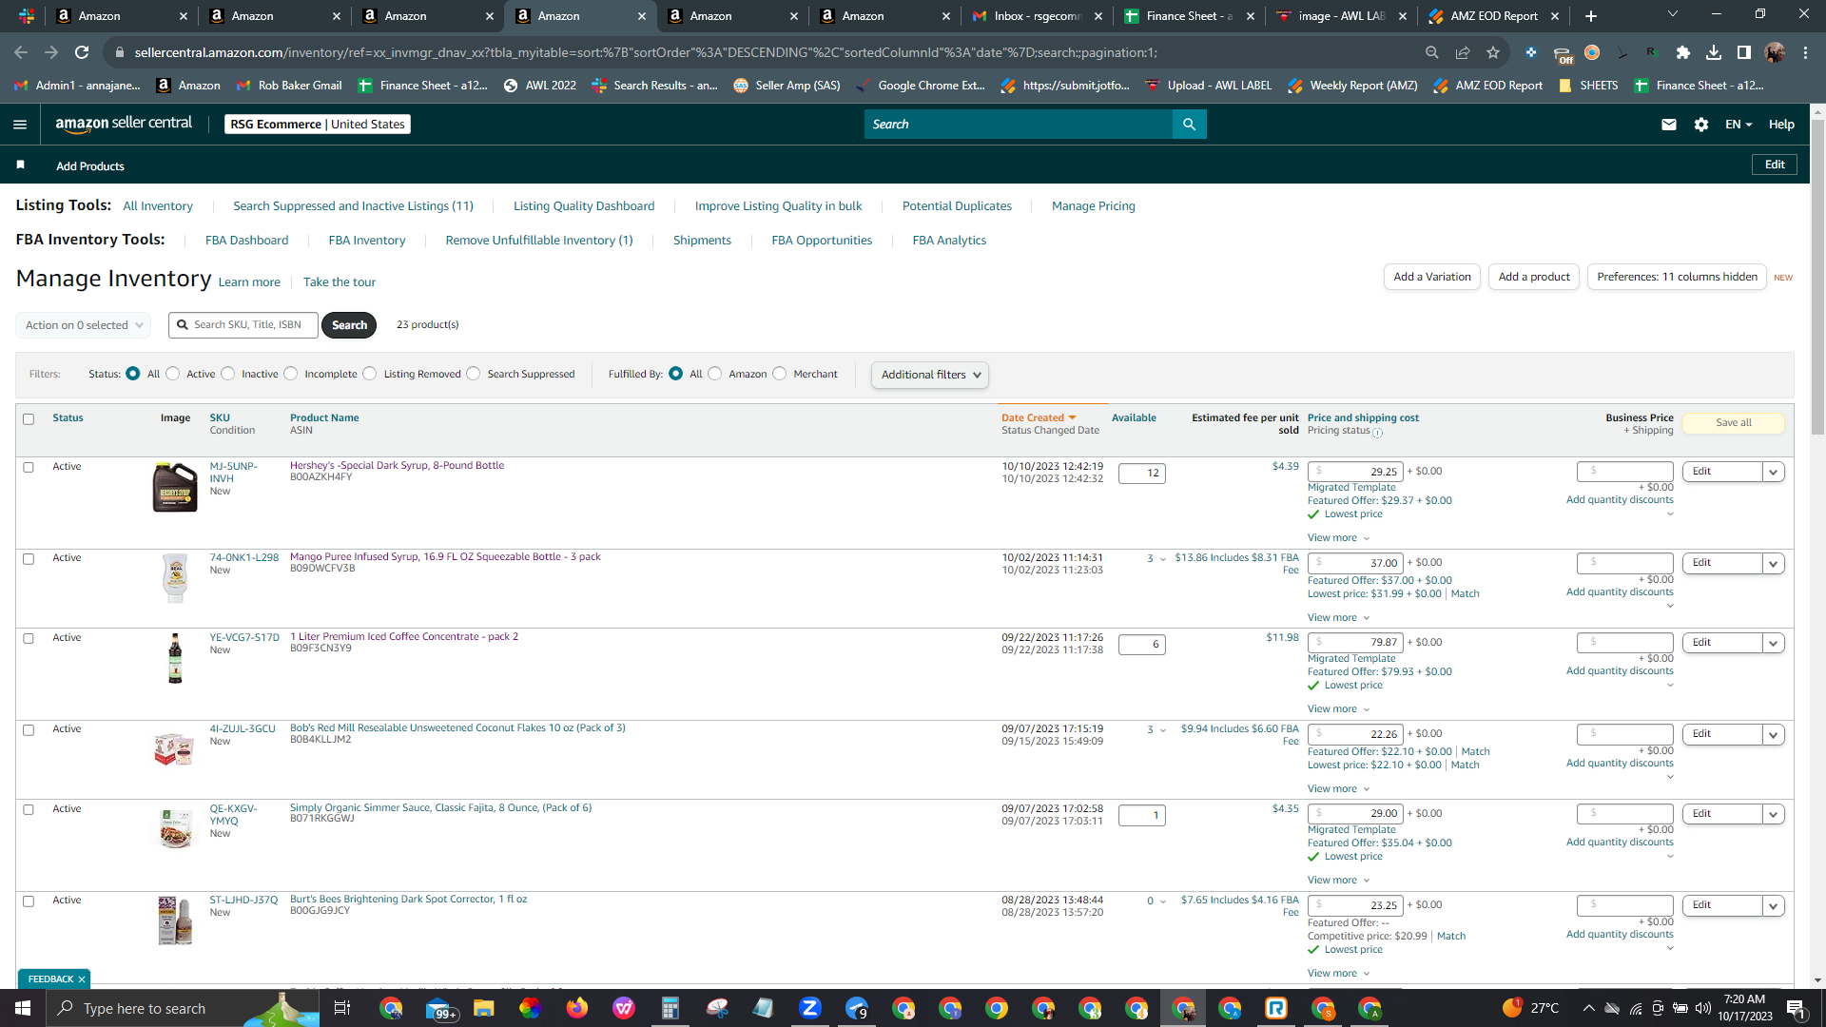This screenshot has height=1027, width=1826.
Task: Open Zoom from the taskbar
Action: (x=810, y=1008)
